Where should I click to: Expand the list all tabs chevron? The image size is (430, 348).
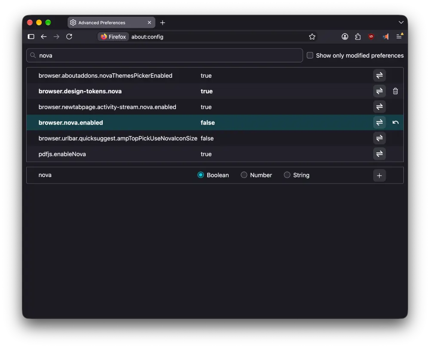point(401,22)
